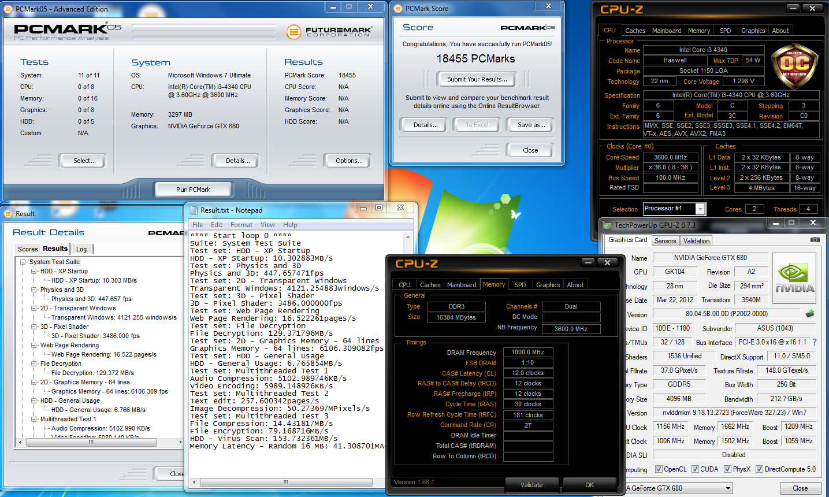Open the GeForce GTX 680 card dropdown in GPU-Z
829x497 pixels.
[x=728, y=488]
